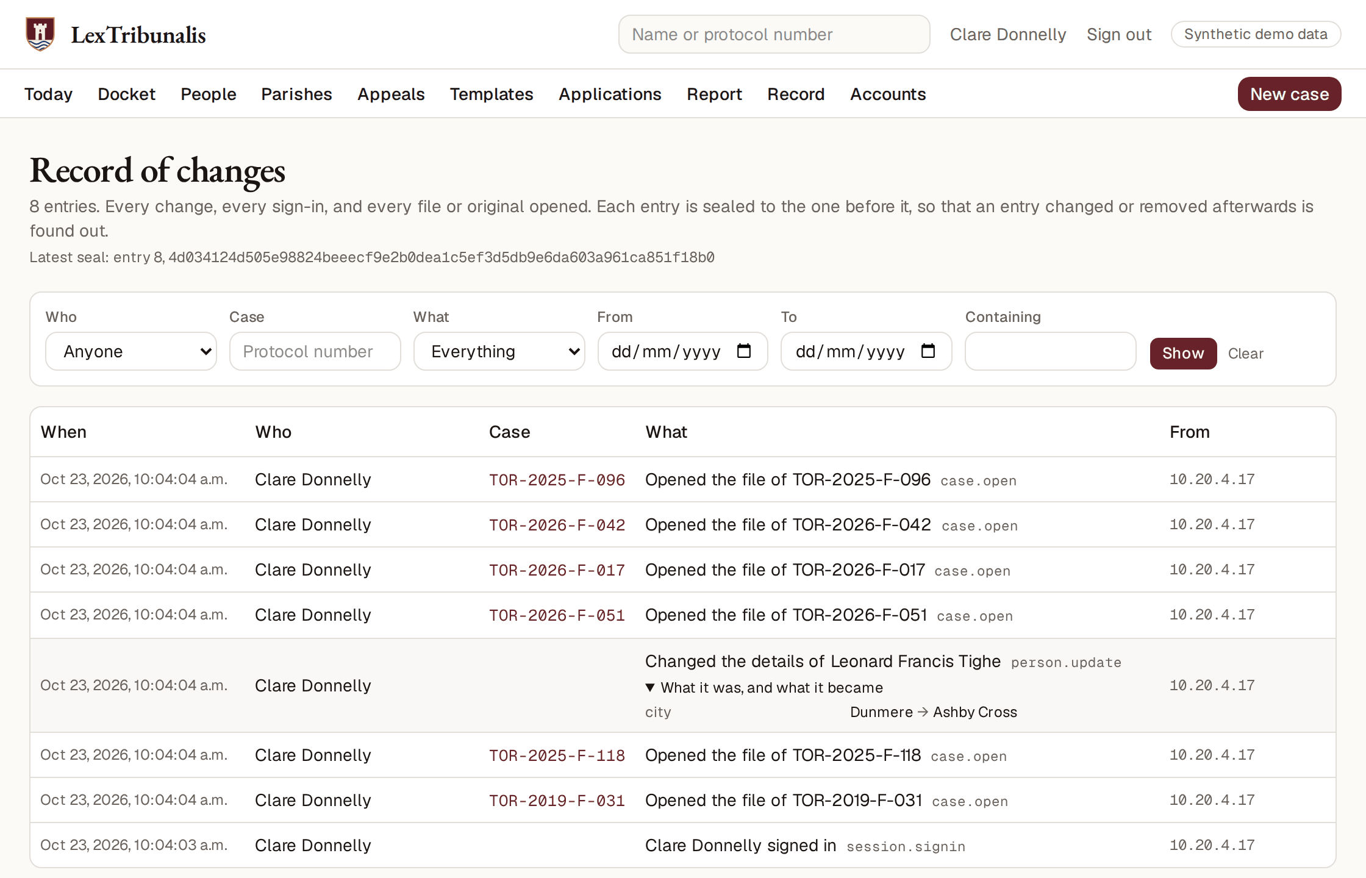Open case link TOR-2026-F-017

click(x=557, y=570)
